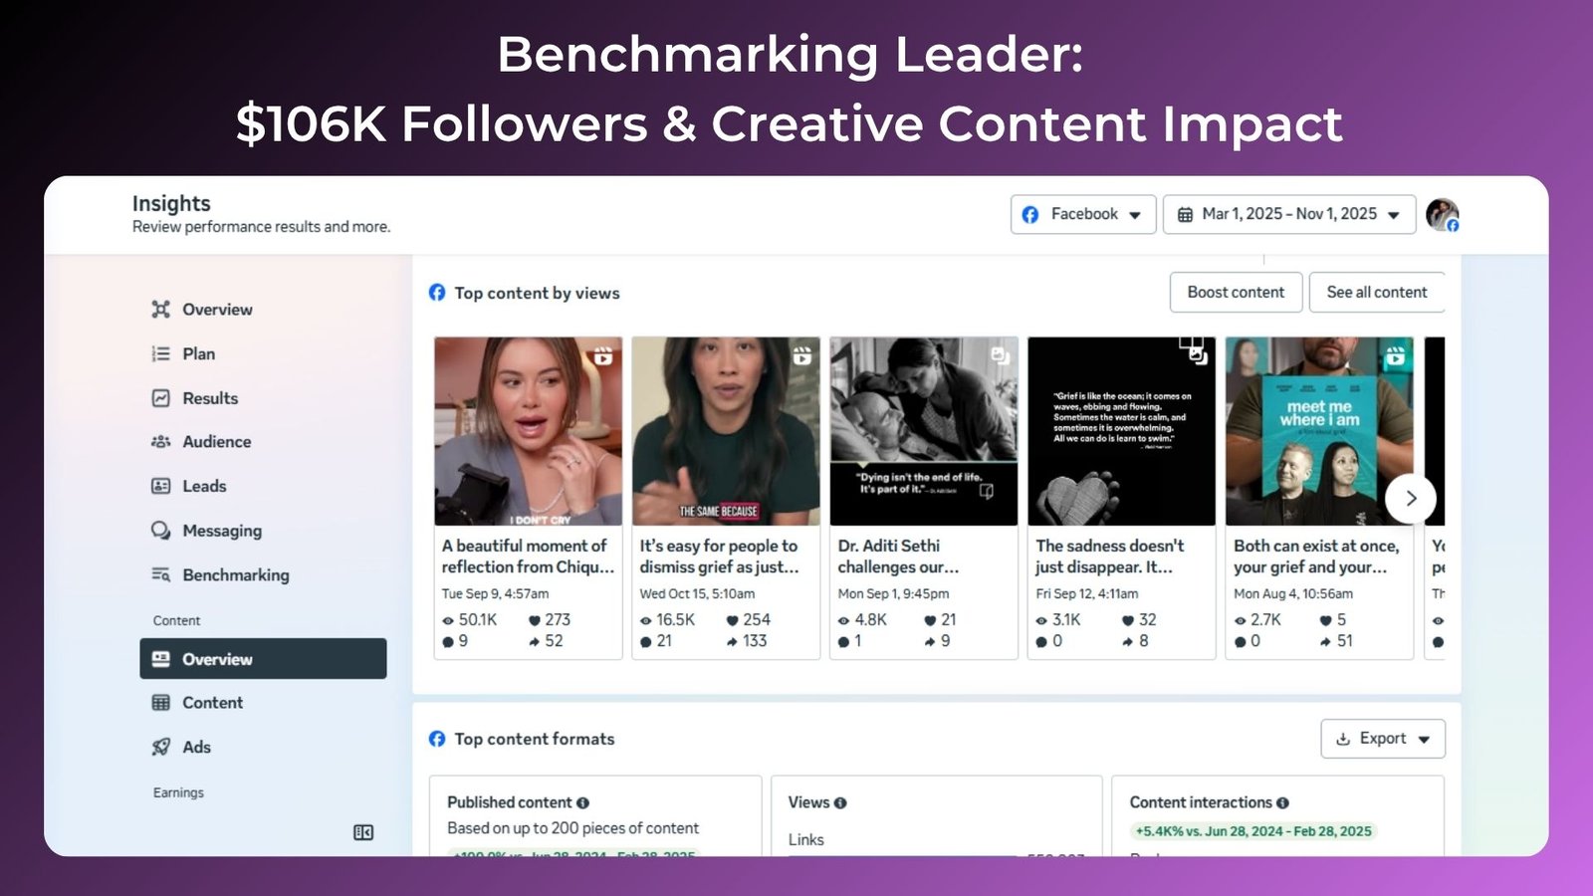Screen dimensions: 1593x896
Task: Click the Leads contact card icon
Action: pyautogui.click(x=160, y=486)
